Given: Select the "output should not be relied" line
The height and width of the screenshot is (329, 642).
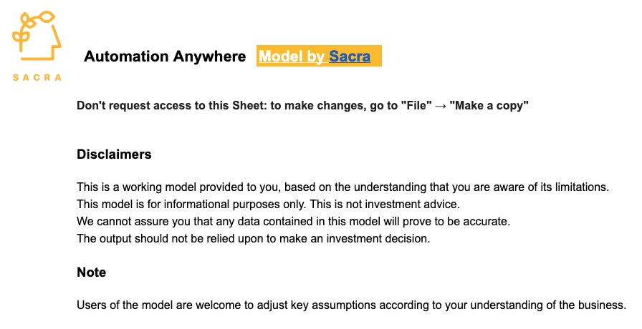Looking at the screenshot, I should pos(254,239).
